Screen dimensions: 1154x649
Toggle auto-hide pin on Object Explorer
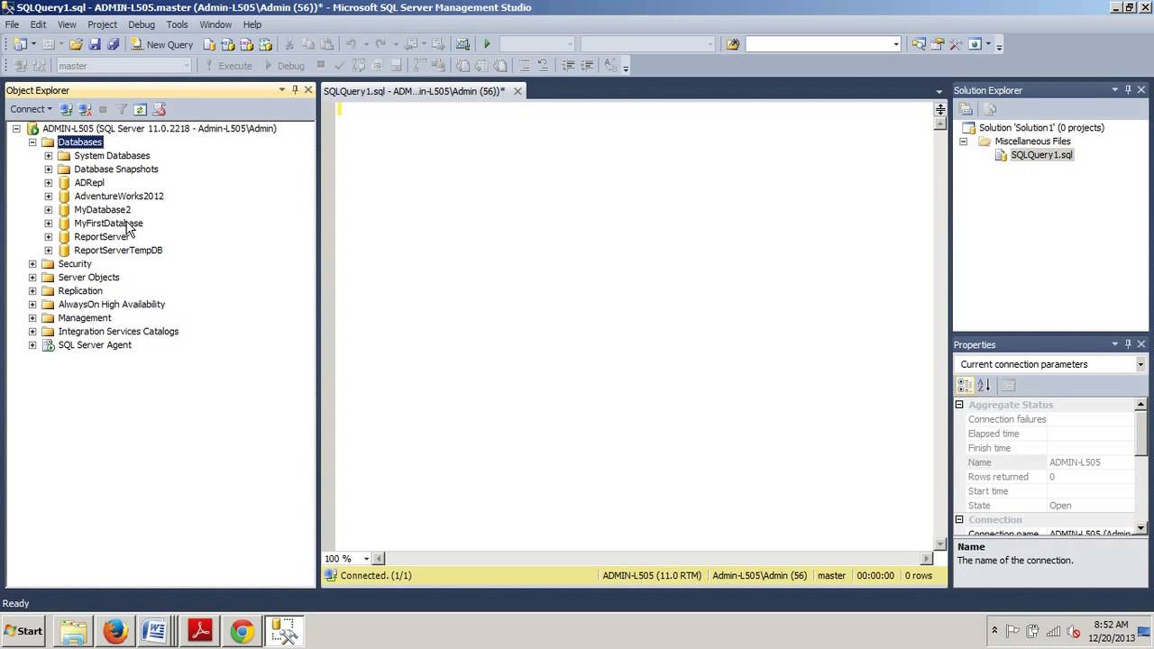(295, 90)
